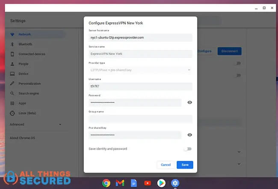Expand the Advanced settings section
The width and height of the screenshot is (278, 189).
coord(35,125)
